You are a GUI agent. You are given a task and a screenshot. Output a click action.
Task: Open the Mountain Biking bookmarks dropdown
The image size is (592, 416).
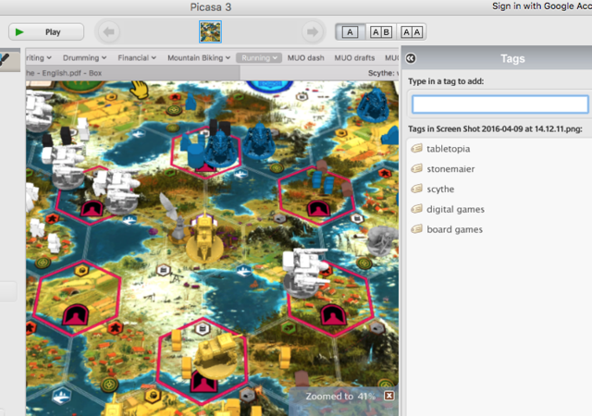point(199,57)
